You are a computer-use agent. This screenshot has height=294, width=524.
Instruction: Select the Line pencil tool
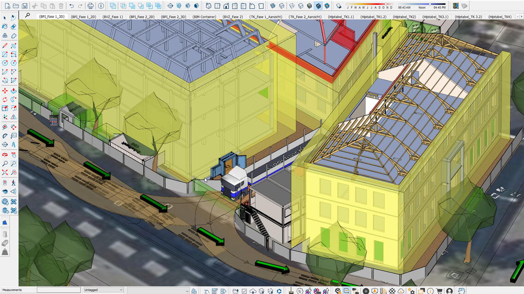5,46
